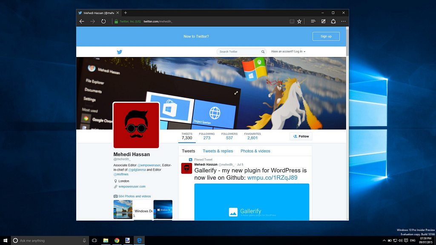
Task: Focus the Search Twitter field
Action: pyautogui.click(x=241, y=51)
